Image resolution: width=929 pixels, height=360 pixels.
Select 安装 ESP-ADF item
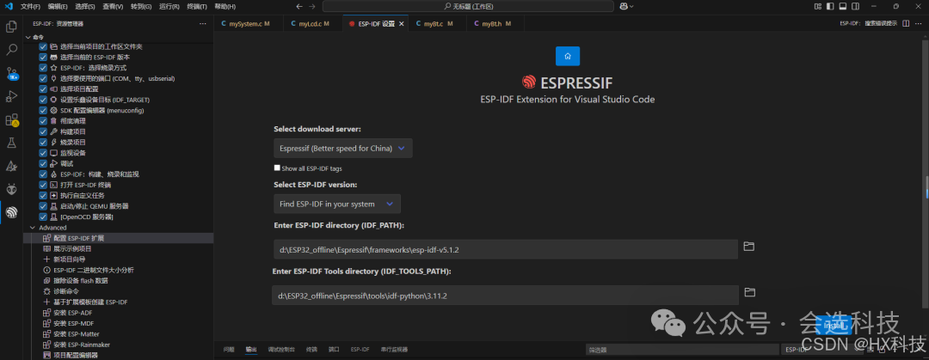pyautogui.click(x=72, y=313)
